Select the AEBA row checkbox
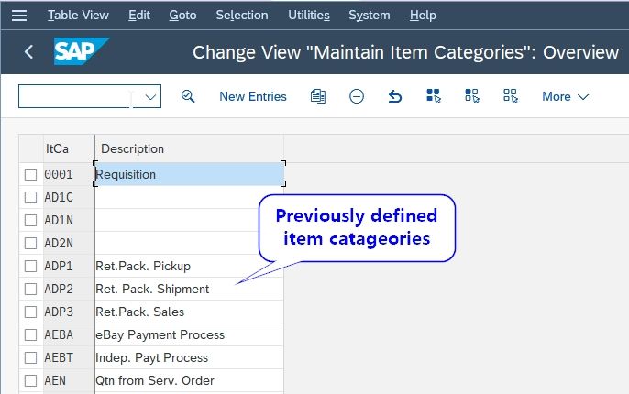This screenshot has height=394, width=629. 30,334
